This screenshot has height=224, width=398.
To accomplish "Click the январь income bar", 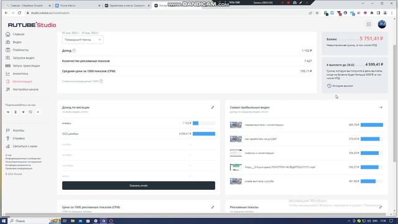I will pyautogui.click(x=204, y=123).
